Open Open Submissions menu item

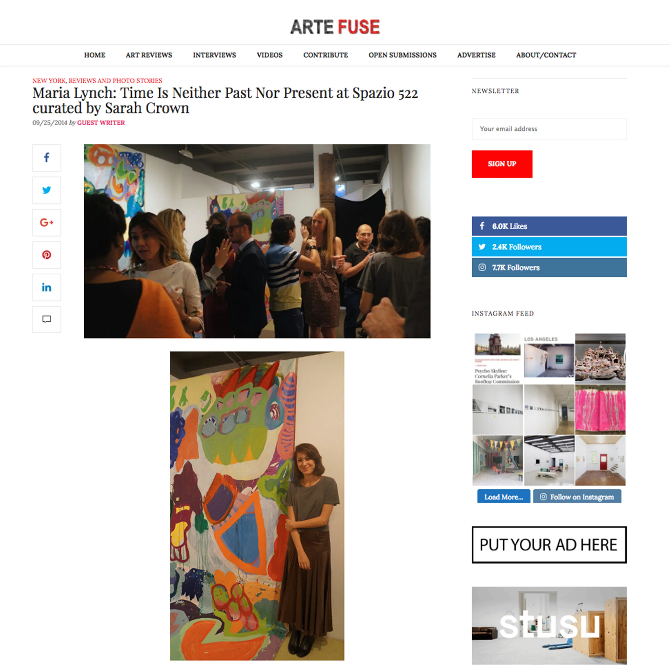[402, 55]
